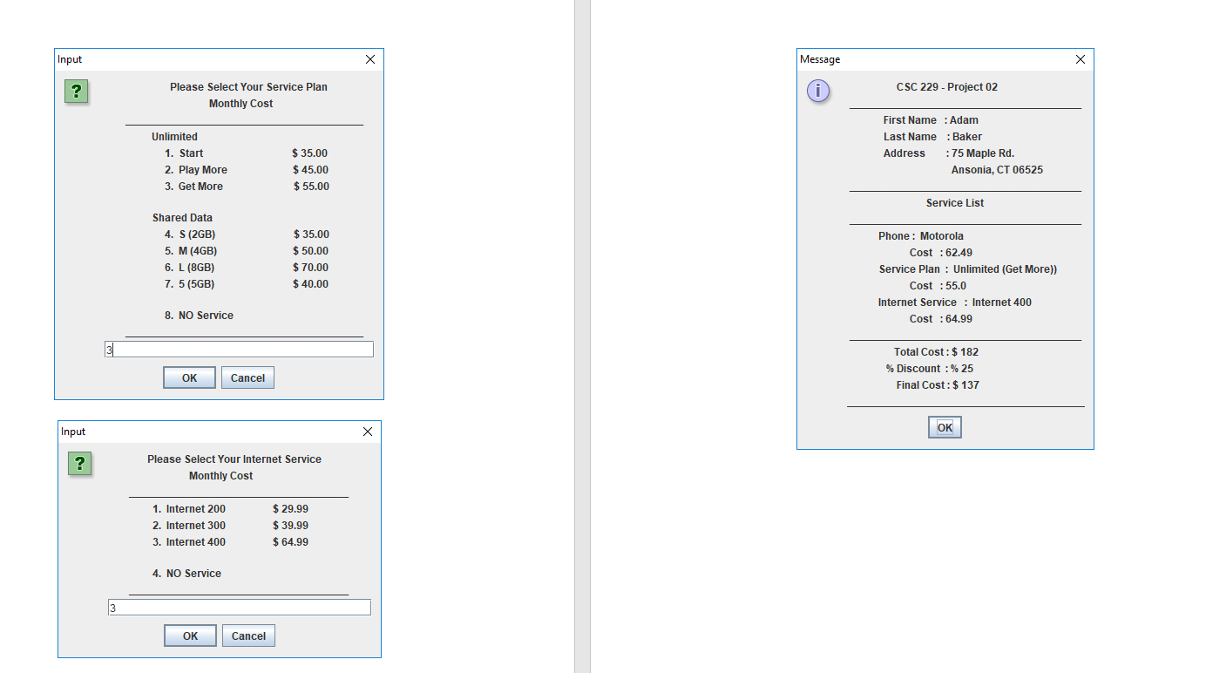1206x673 pixels.
Task: Click the '4. S (2GB)' plan text
Action: pyautogui.click(x=190, y=235)
